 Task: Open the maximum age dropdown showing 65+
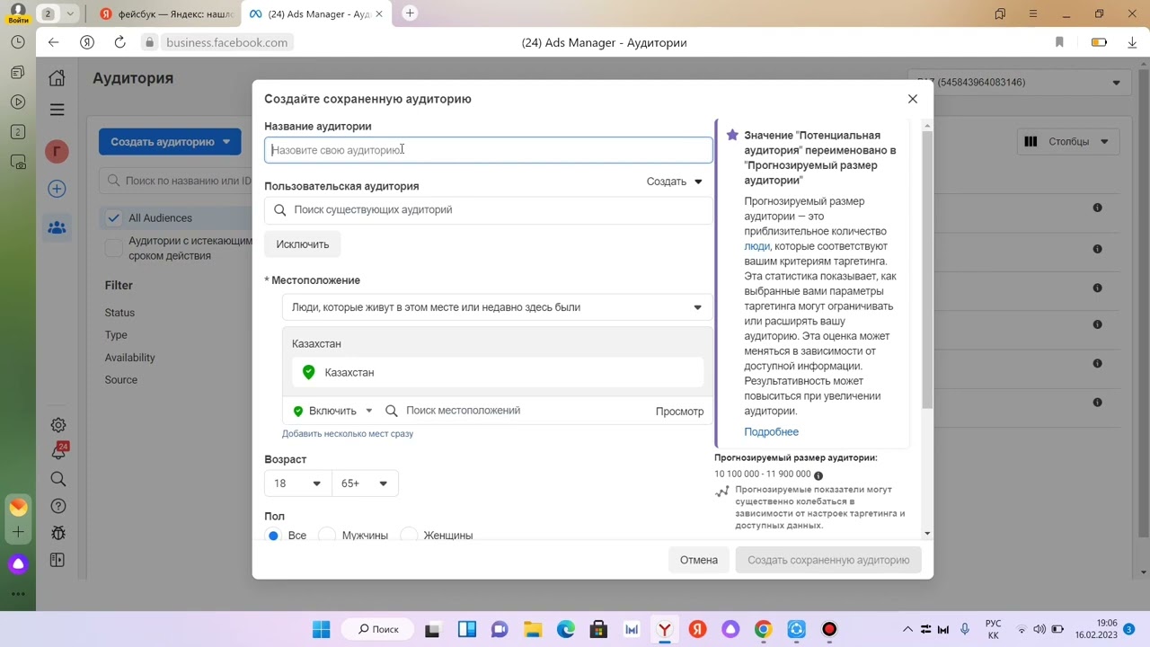(365, 483)
